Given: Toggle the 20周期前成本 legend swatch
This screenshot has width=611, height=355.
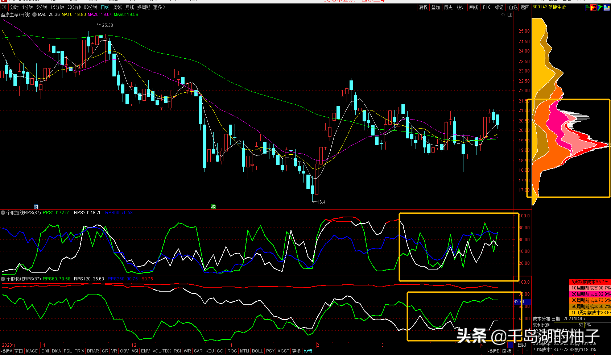Looking at the screenshot, I should 590,294.
